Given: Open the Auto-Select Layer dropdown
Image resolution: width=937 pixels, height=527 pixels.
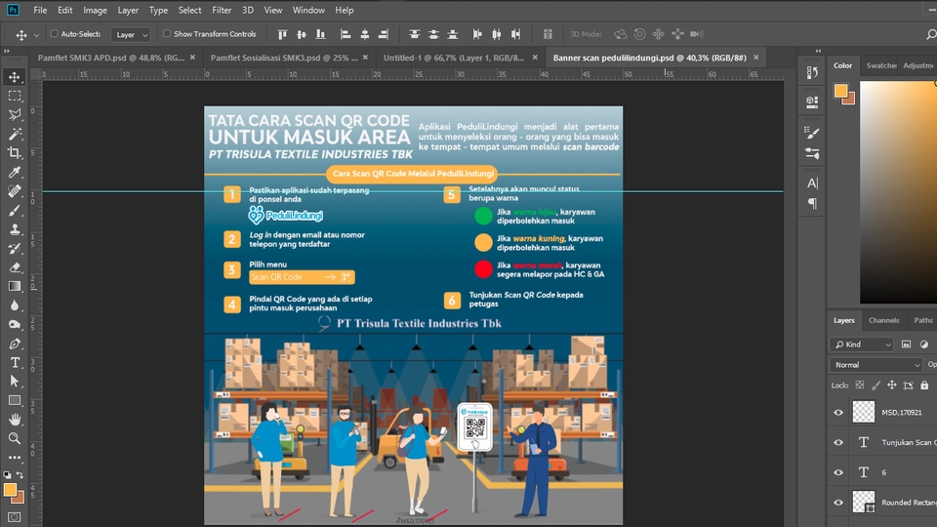Looking at the screenshot, I should pos(130,35).
